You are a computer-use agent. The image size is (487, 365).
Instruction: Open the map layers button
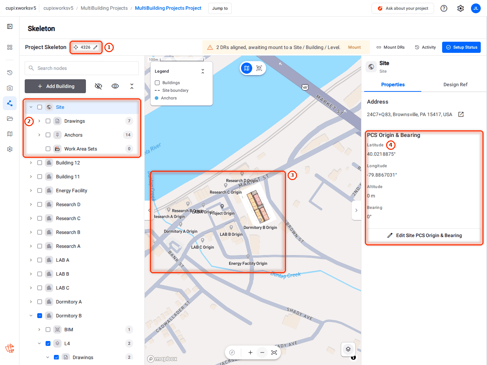pyautogui.click(x=348, y=349)
